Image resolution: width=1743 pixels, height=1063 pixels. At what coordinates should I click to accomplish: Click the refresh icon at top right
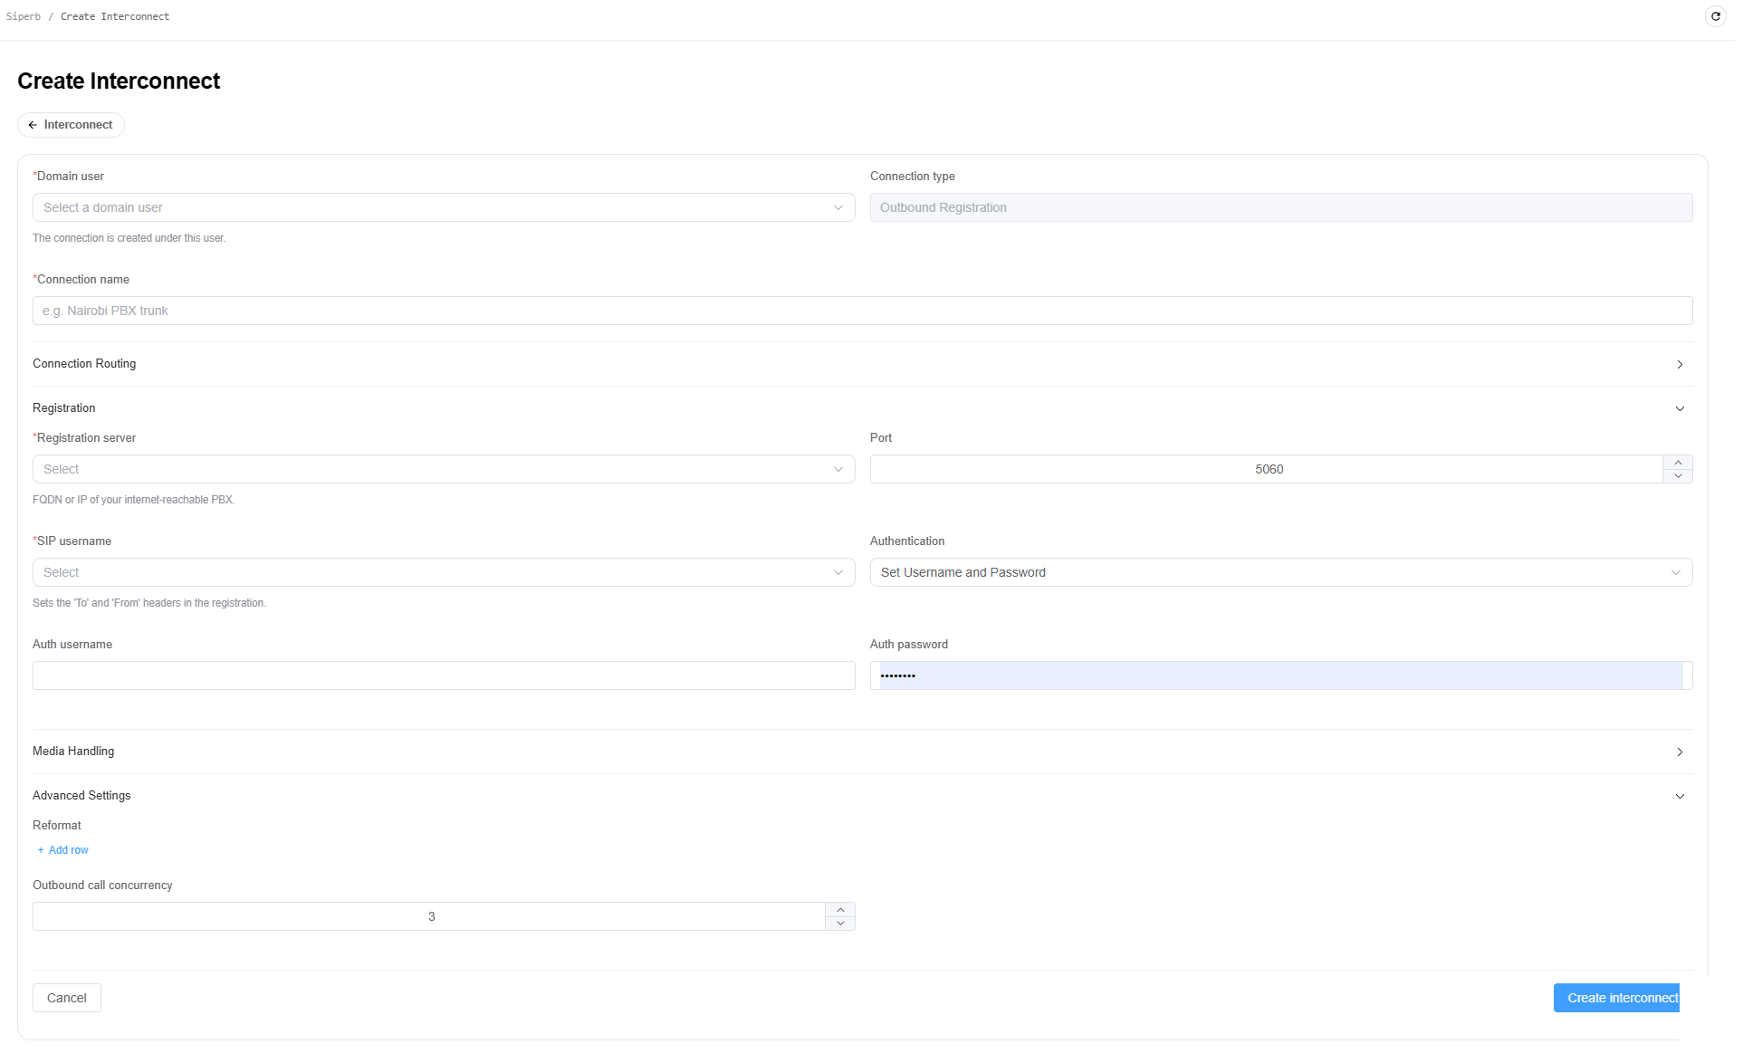tap(1715, 16)
